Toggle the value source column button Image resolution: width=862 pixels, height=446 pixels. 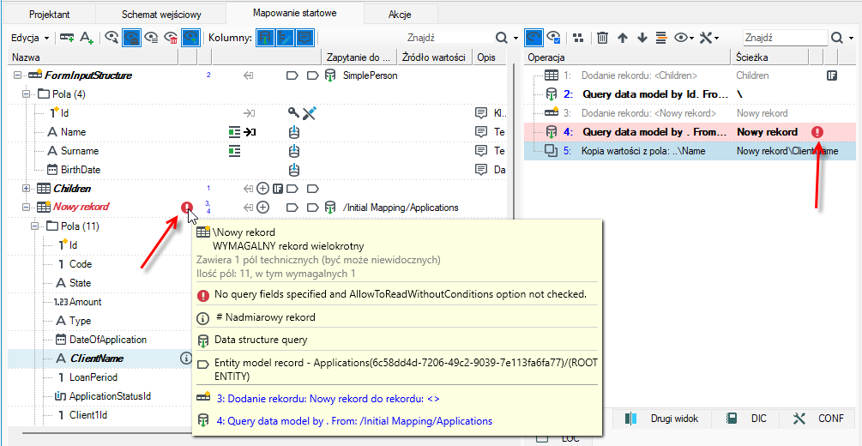click(284, 38)
